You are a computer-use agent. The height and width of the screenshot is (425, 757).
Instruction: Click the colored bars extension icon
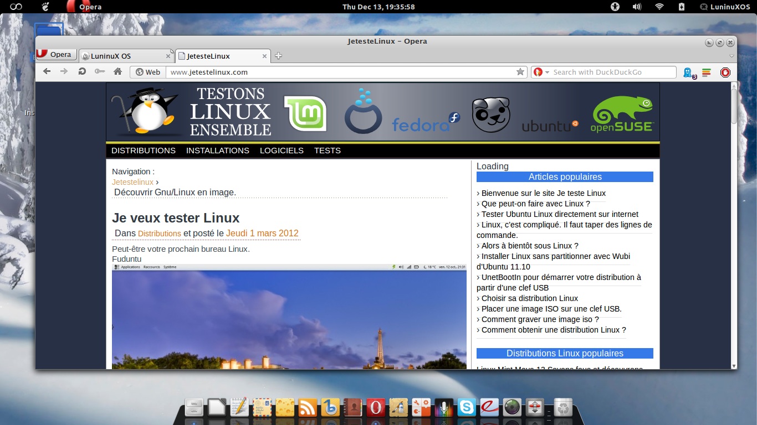706,72
